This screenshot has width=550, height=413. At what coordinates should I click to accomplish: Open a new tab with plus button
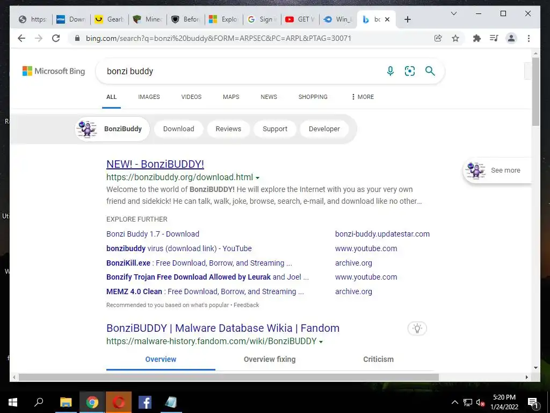tap(407, 19)
